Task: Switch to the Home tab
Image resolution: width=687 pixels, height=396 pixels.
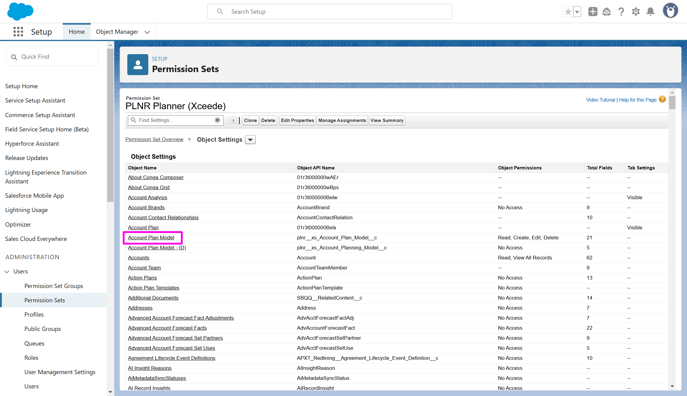Action: [77, 32]
